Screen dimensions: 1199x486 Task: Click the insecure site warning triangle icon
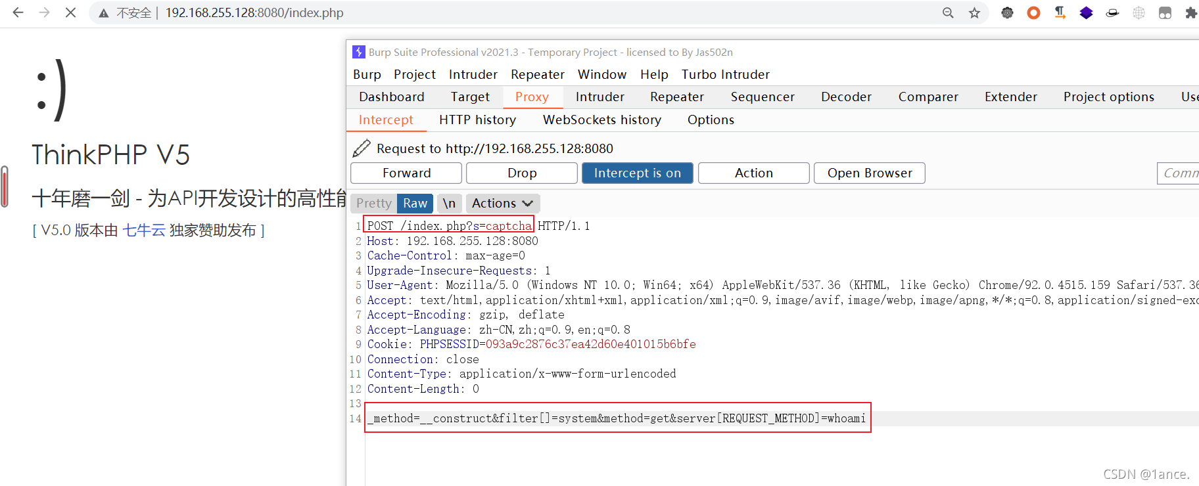103,13
